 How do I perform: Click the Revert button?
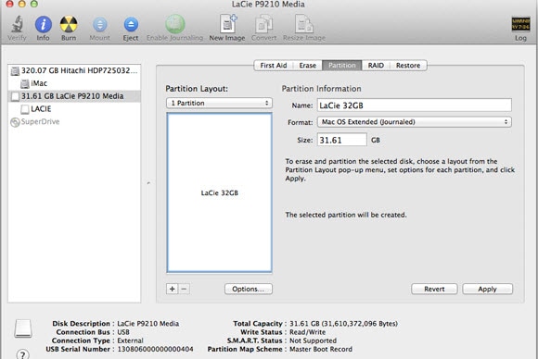click(434, 289)
